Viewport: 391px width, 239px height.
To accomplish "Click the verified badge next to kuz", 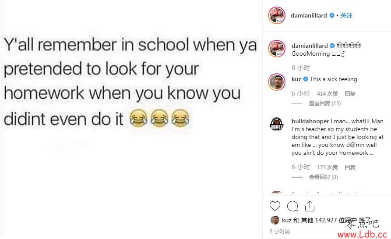I will 306,79.
